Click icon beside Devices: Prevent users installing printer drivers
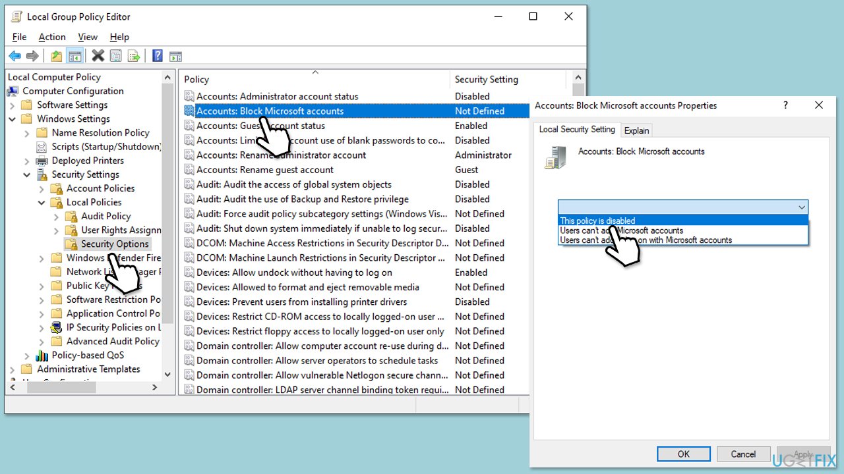This screenshot has height=474, width=844. pos(189,302)
